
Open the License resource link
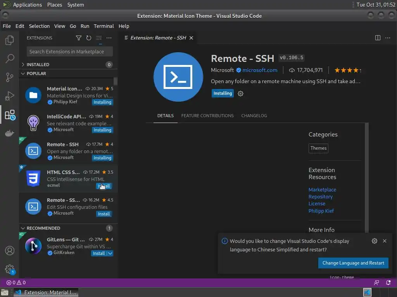click(x=317, y=203)
